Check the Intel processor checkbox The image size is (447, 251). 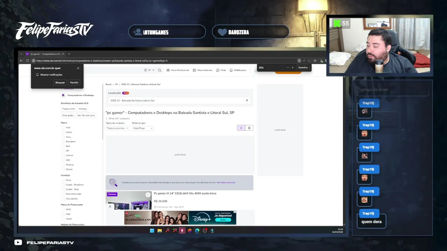(63, 214)
